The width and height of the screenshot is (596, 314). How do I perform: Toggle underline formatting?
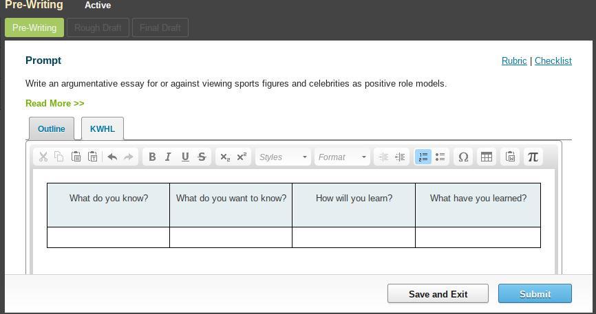coord(185,157)
